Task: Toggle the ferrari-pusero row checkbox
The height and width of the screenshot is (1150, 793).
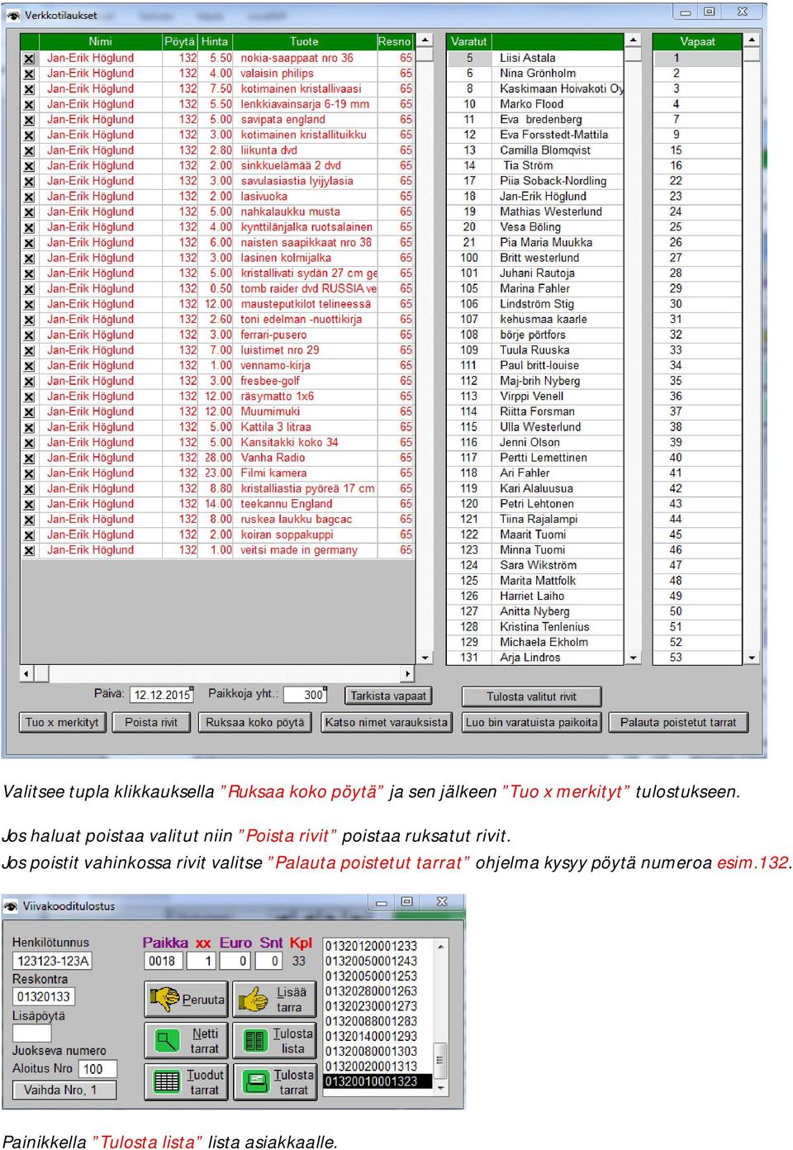Action: coord(29,335)
